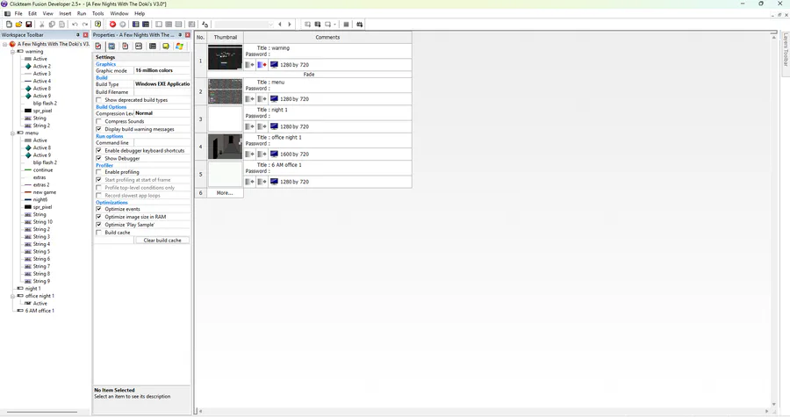Open the About properties tab icon
The height and width of the screenshot is (417, 790).
click(165, 47)
